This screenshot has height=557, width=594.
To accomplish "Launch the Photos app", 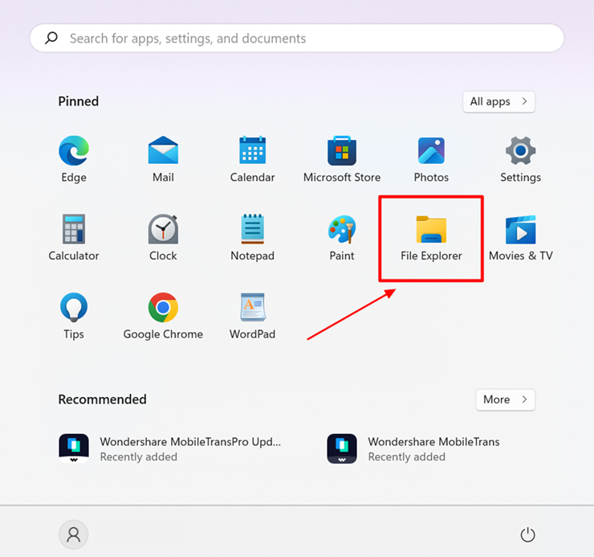I will pyautogui.click(x=431, y=159).
